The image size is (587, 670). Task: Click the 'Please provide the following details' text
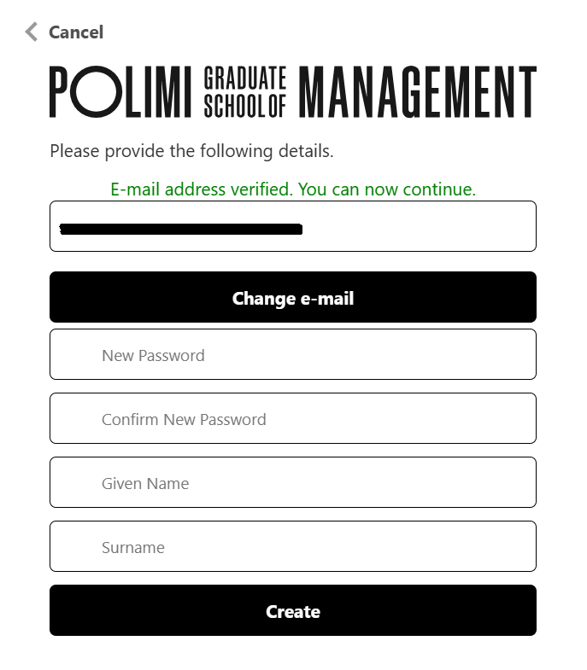click(x=191, y=151)
